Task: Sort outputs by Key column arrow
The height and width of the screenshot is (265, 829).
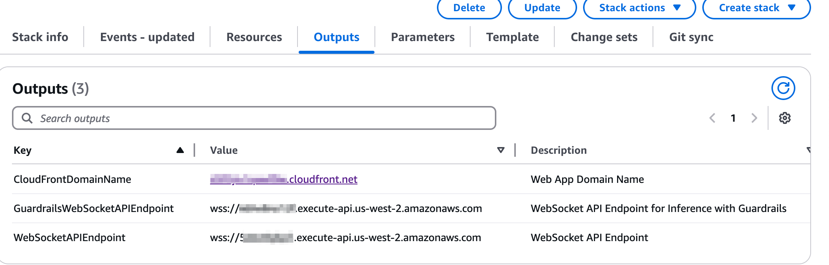Action: [180, 150]
